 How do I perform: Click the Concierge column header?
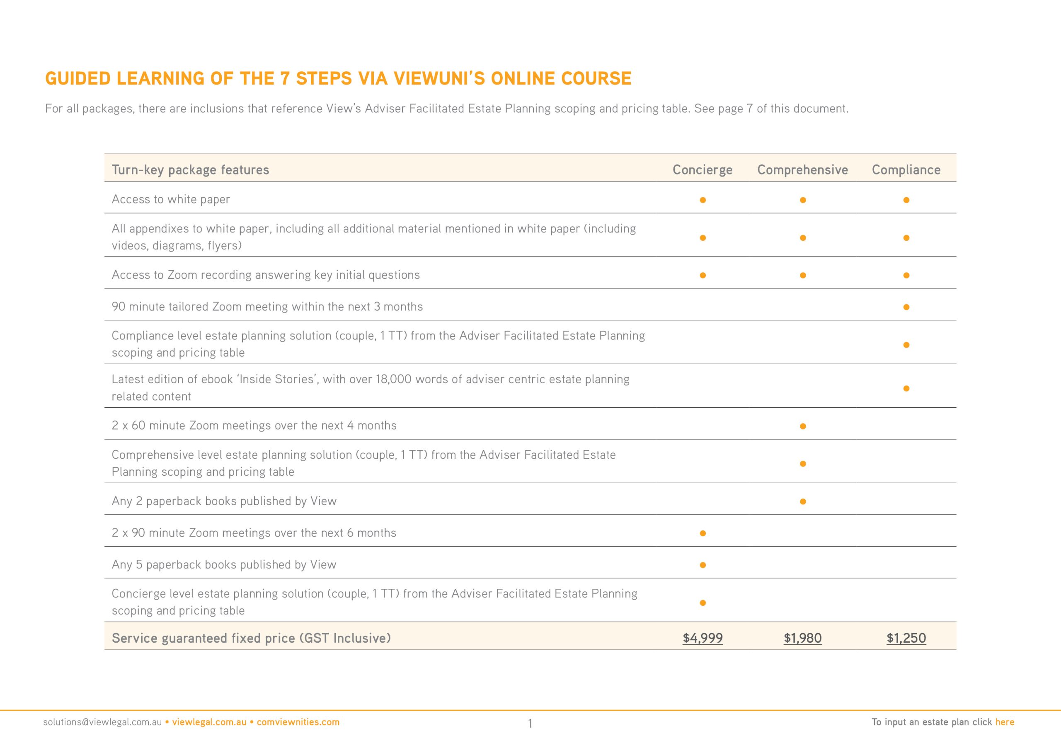tap(702, 170)
